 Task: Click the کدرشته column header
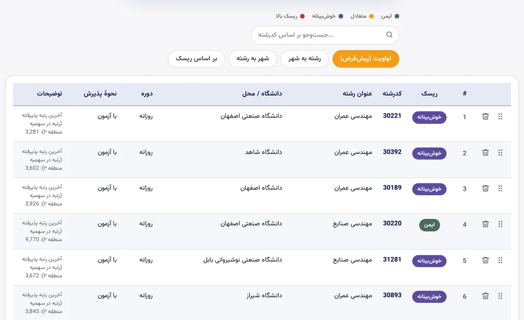point(392,93)
